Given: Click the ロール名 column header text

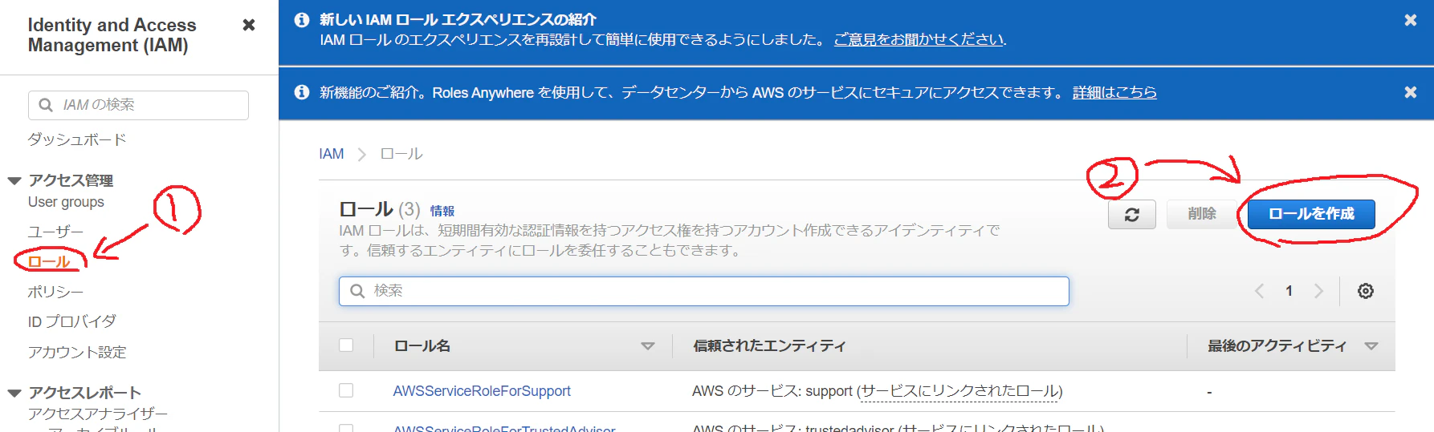Looking at the screenshot, I should pyautogui.click(x=422, y=345).
